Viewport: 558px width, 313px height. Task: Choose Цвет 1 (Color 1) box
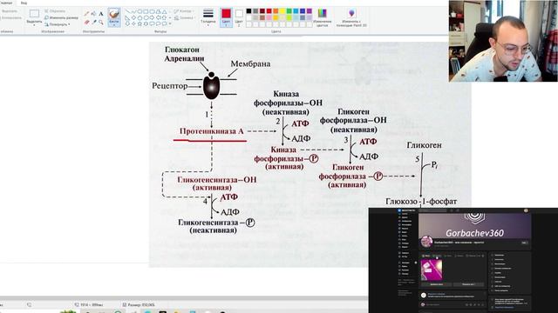pos(227,17)
